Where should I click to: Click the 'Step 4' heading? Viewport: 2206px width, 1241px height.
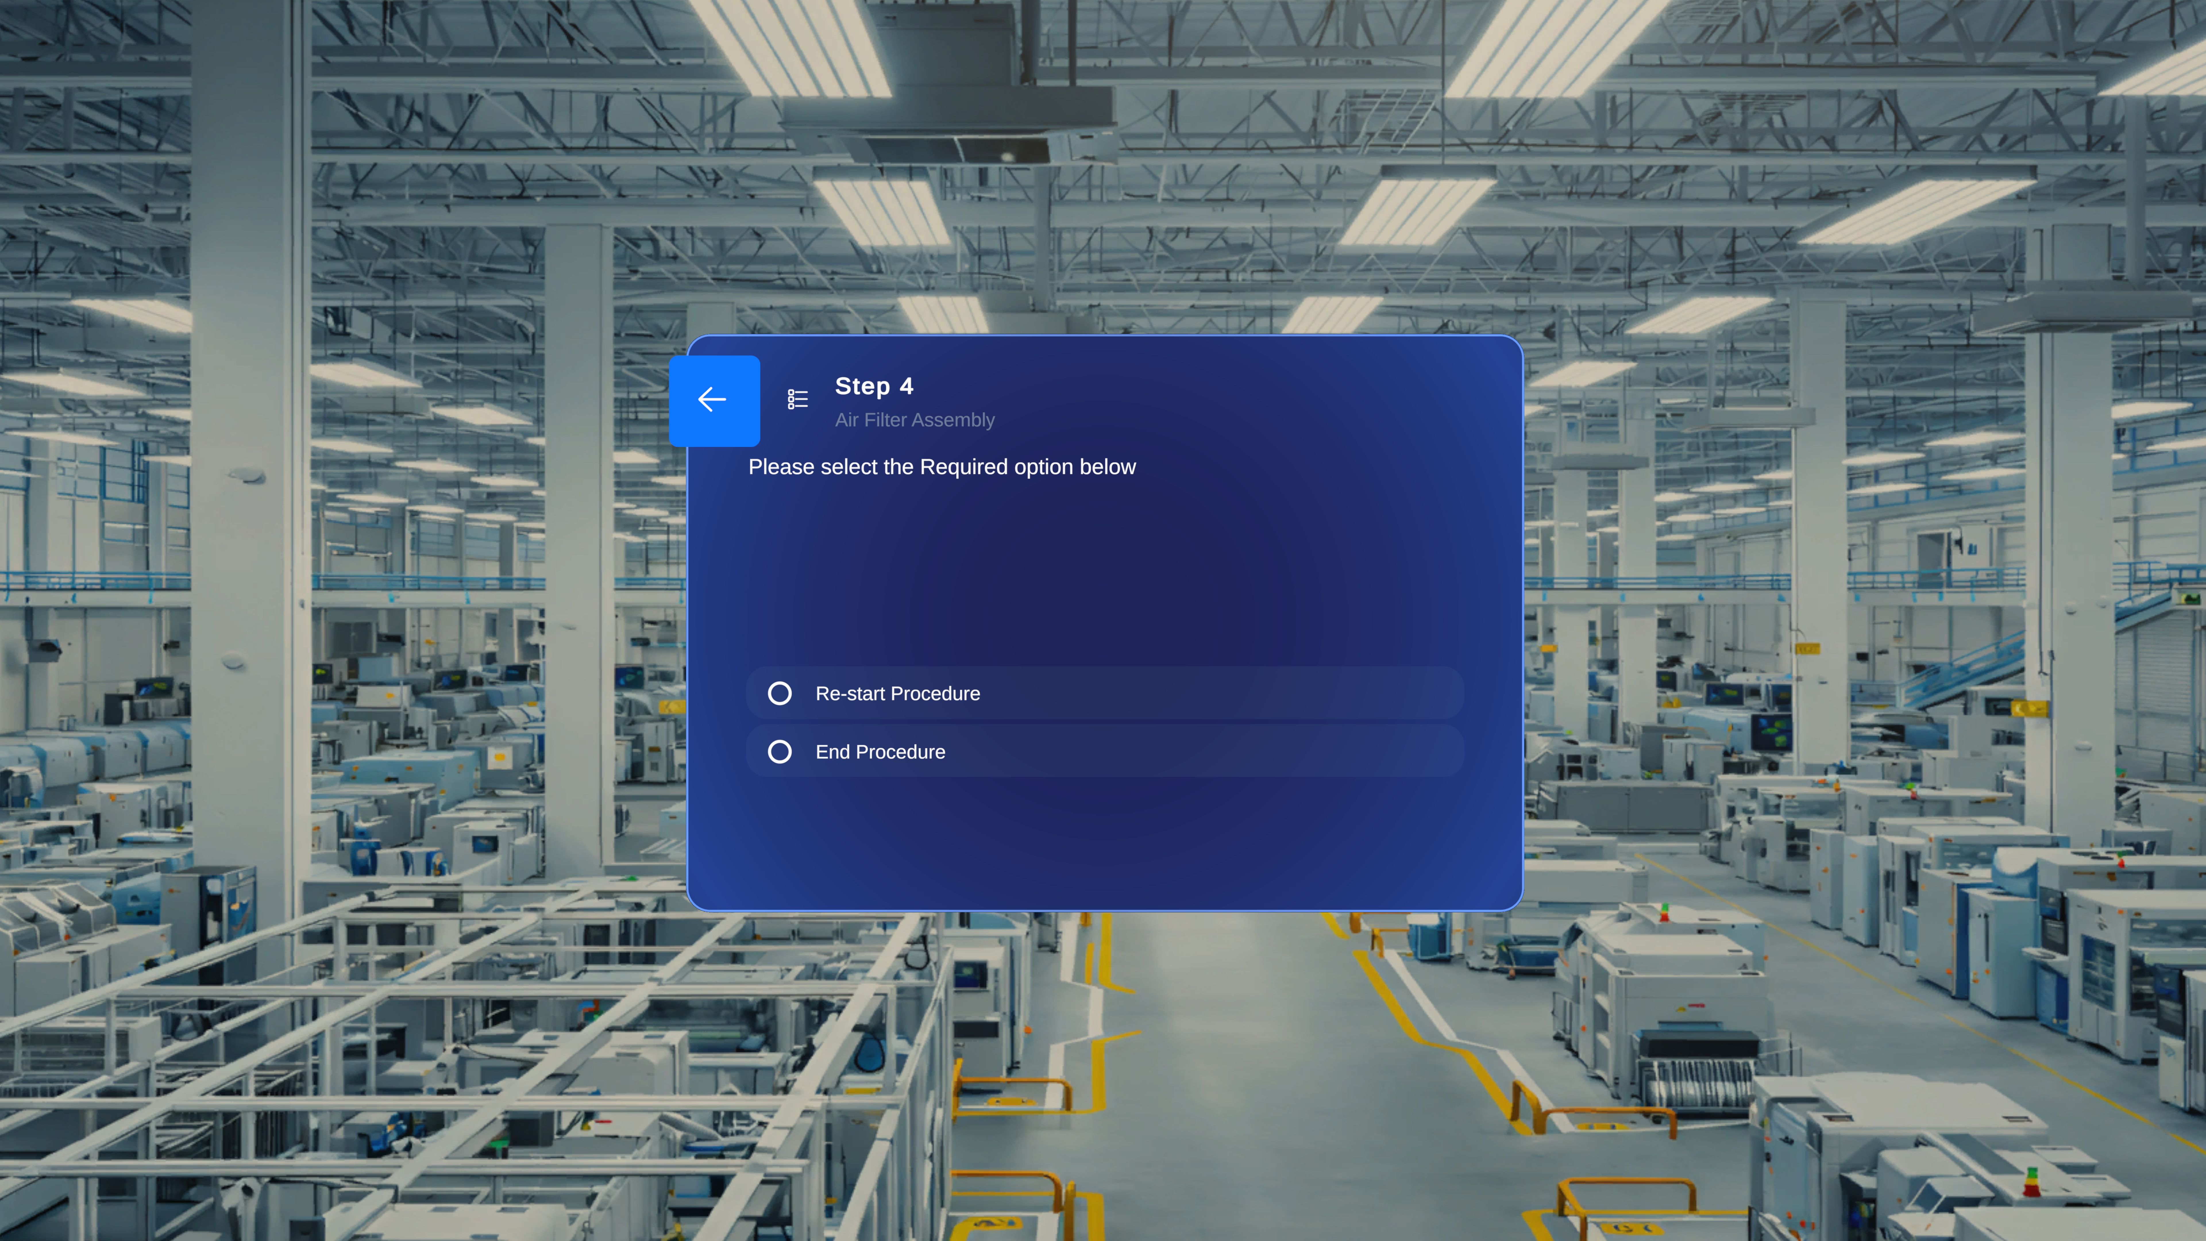click(x=874, y=386)
